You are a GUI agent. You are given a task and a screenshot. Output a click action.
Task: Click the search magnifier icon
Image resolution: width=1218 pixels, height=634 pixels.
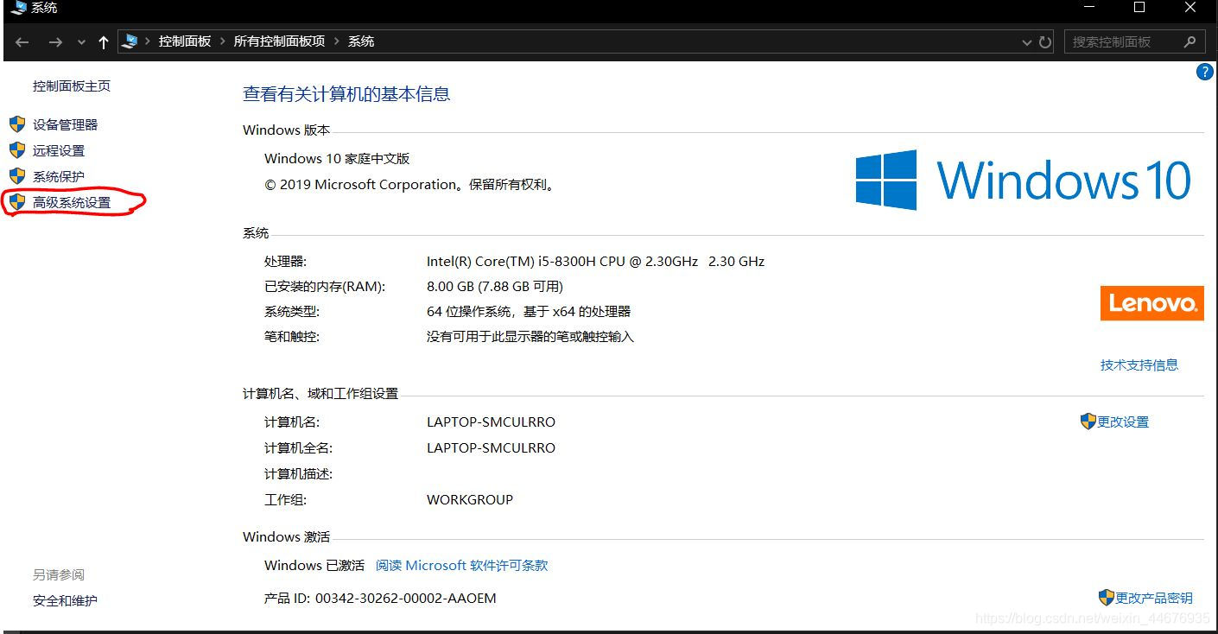point(1190,41)
